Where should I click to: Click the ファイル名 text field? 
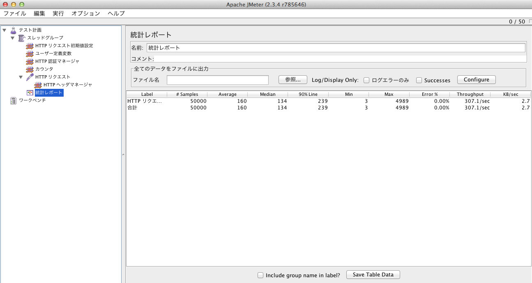click(217, 80)
